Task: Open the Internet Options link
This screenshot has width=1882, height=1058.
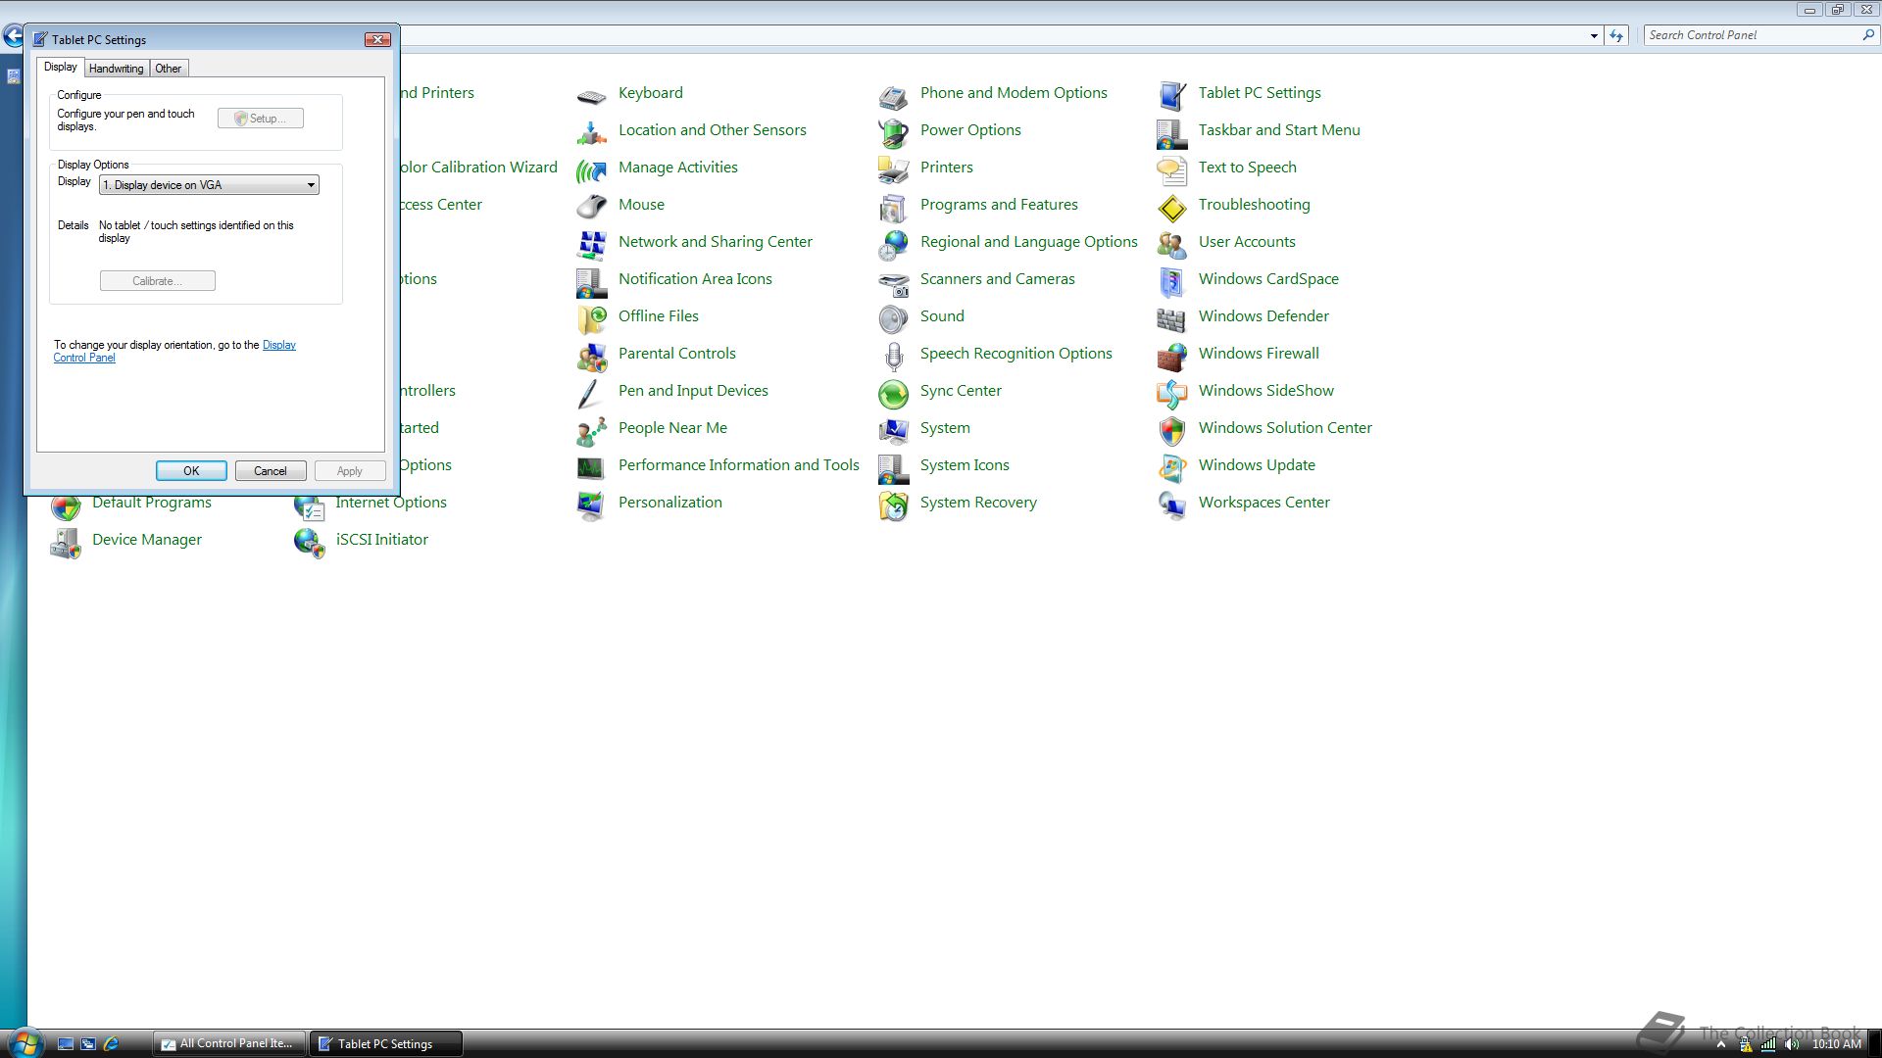Action: point(391,502)
